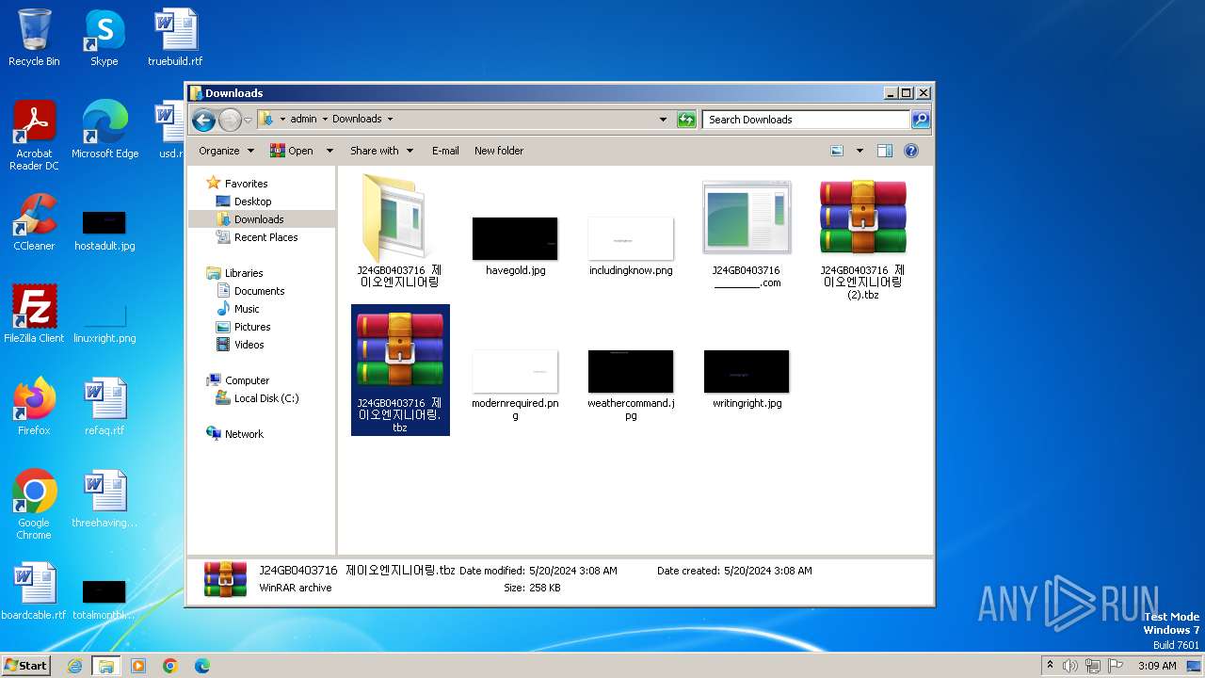Launch Google Chrome desktop shortcut

click(x=34, y=505)
